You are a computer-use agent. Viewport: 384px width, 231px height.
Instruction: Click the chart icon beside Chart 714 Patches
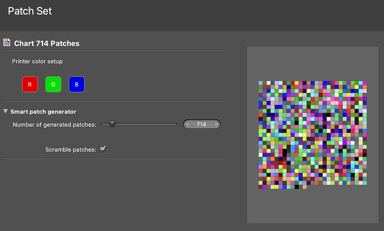[7, 43]
